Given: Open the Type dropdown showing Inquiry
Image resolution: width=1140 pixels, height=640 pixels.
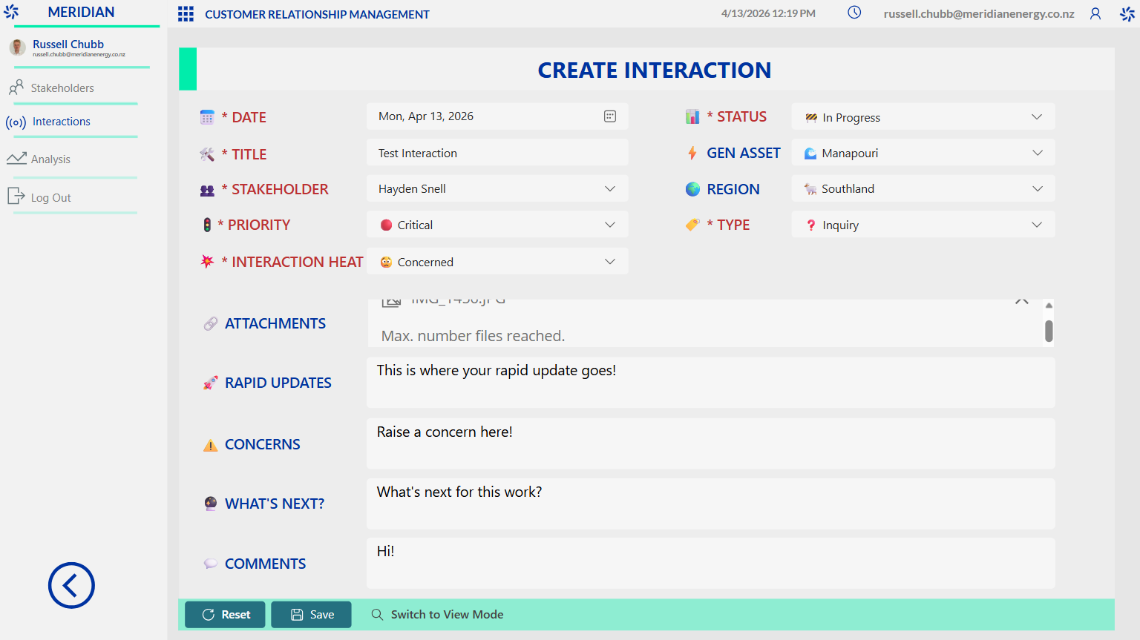Looking at the screenshot, I should 1037,225.
